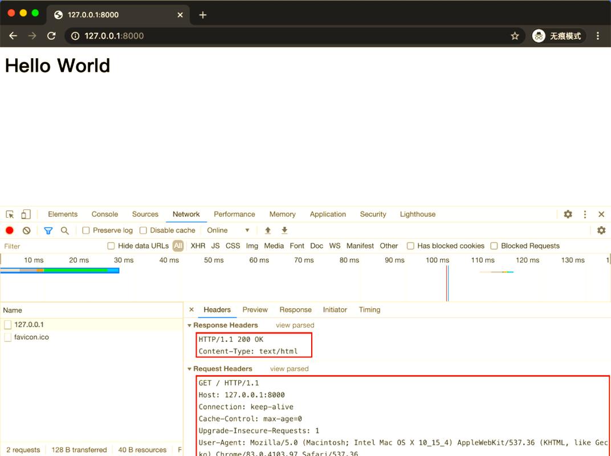This screenshot has height=456, width=611.
Task: Open network search
Action: tap(64, 230)
